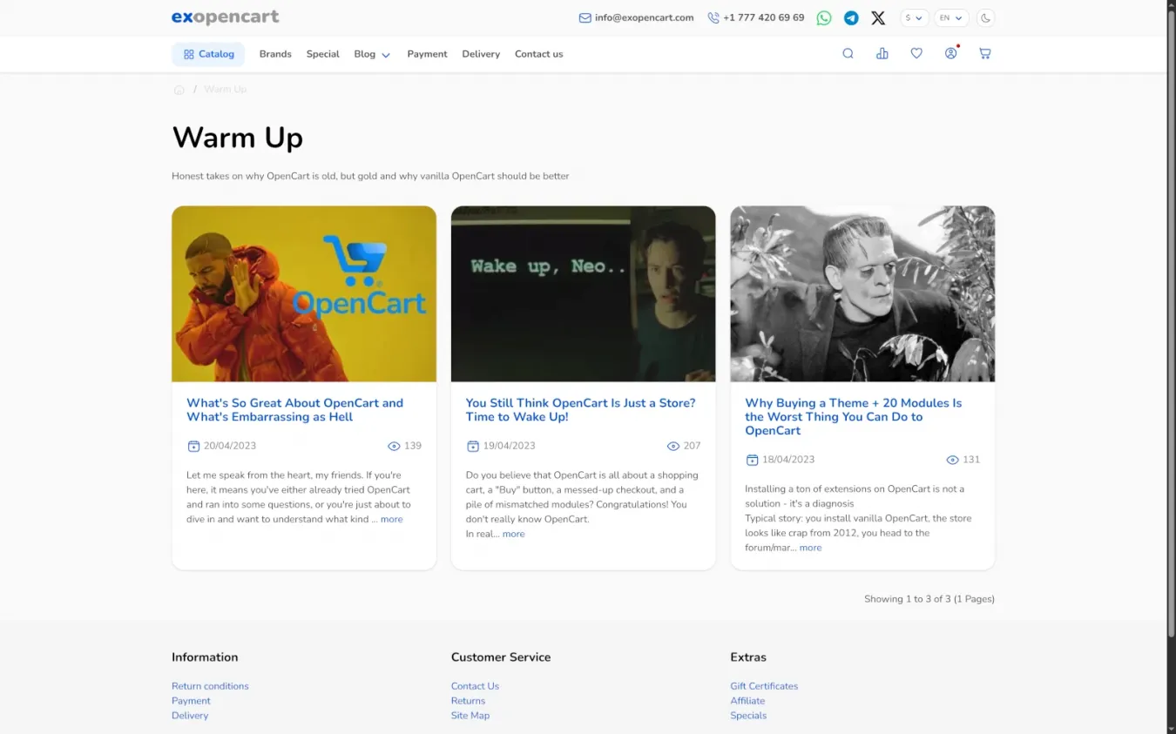This screenshot has width=1176, height=734.
Task: Expand the EN language dropdown
Action: click(x=950, y=18)
